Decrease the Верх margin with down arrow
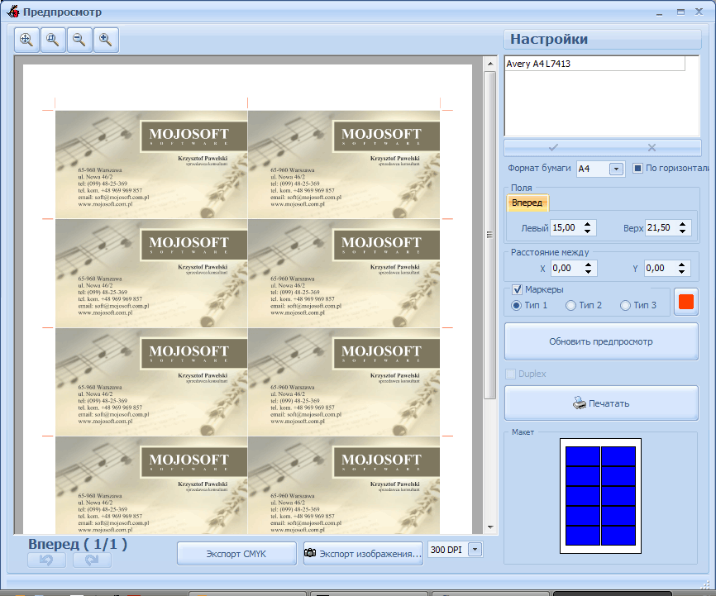716x596 pixels. coord(682,231)
